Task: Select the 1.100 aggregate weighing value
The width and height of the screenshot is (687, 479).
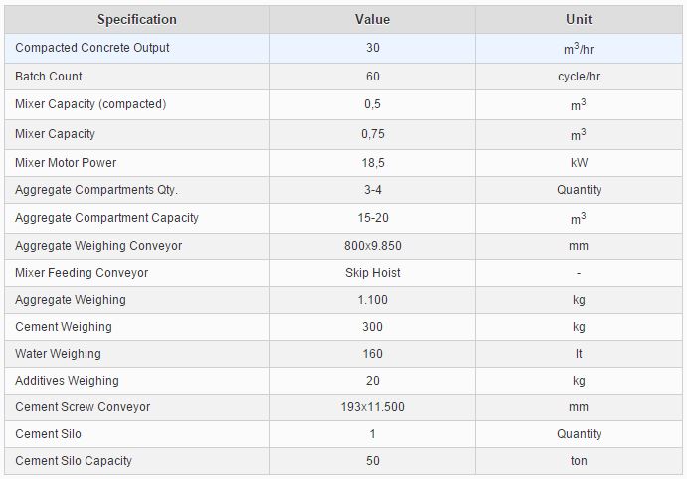Action: [372, 300]
